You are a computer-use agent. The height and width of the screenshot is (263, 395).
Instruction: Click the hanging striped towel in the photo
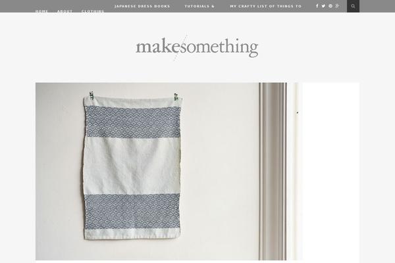tap(132, 168)
